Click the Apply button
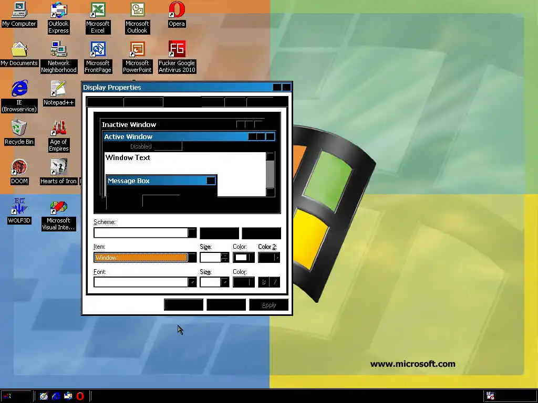 point(268,305)
